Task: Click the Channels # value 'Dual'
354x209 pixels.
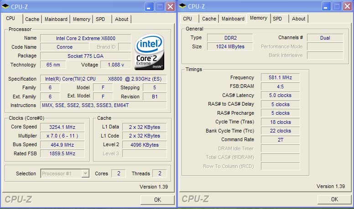Action: pyautogui.click(x=325, y=38)
